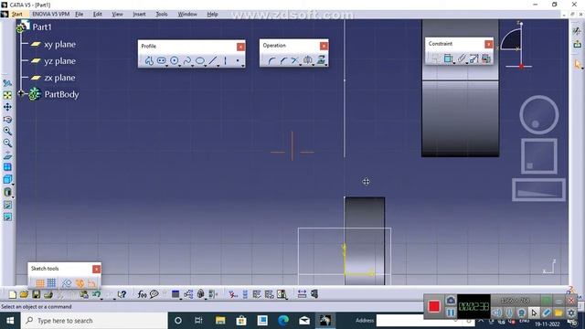Toggle Construction/Standard Element in Sketch tools
585x329 pixels.
tap(67, 283)
